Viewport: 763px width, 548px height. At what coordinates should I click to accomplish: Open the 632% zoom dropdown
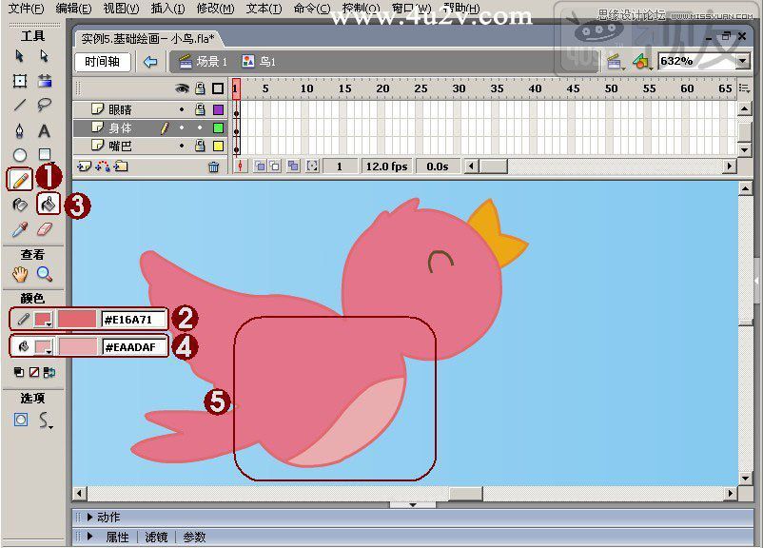click(x=743, y=61)
